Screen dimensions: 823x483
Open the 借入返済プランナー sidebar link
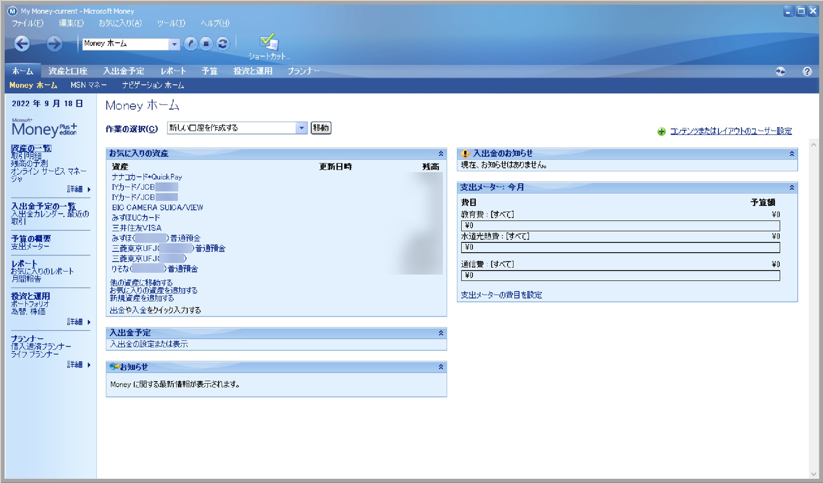(41, 347)
